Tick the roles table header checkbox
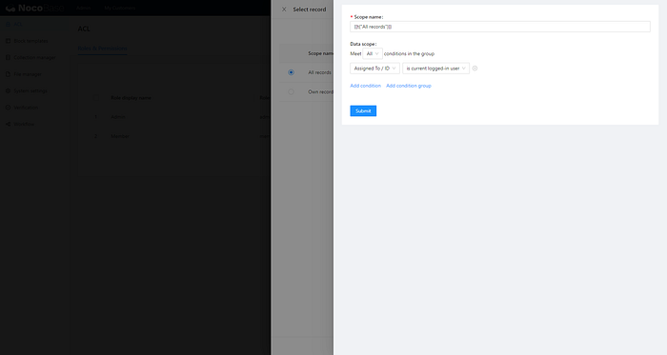 click(x=95, y=98)
